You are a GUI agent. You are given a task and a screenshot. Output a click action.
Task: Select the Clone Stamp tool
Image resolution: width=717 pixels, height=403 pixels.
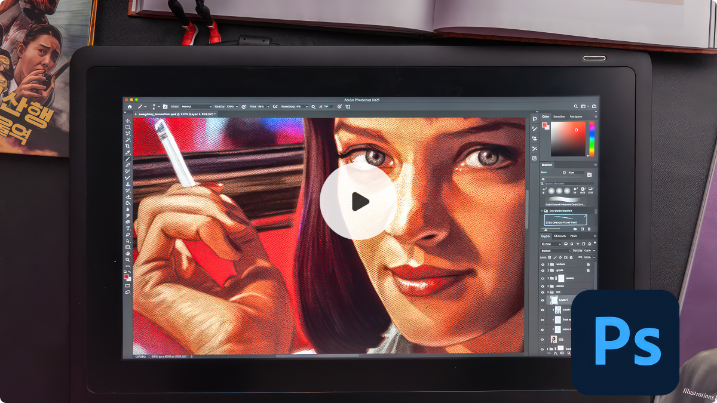click(x=128, y=184)
